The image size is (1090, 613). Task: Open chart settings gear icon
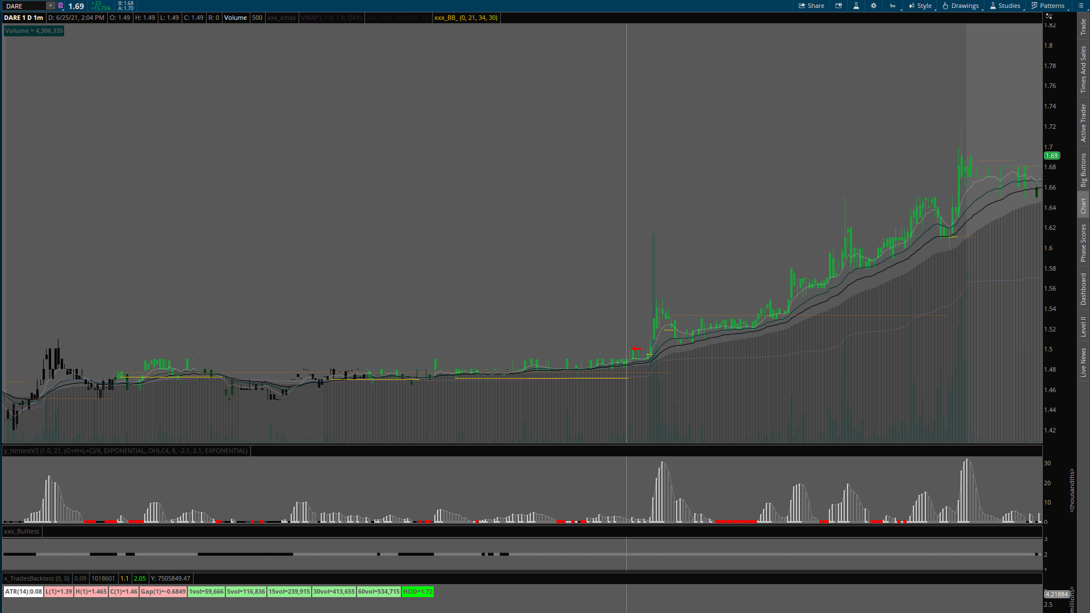click(x=874, y=6)
